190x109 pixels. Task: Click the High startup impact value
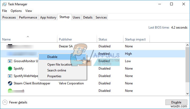tap(128, 54)
